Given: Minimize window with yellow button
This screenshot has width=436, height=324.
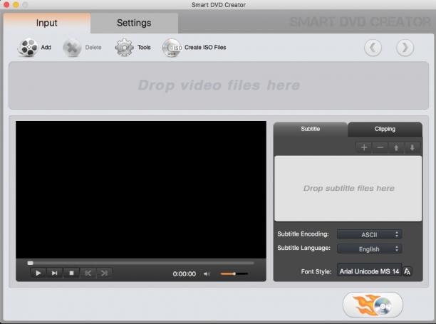Looking at the screenshot, I should (16, 5).
